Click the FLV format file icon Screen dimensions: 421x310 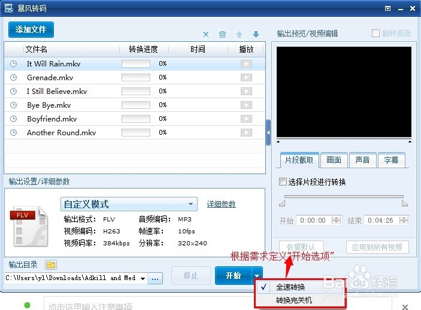(29, 226)
